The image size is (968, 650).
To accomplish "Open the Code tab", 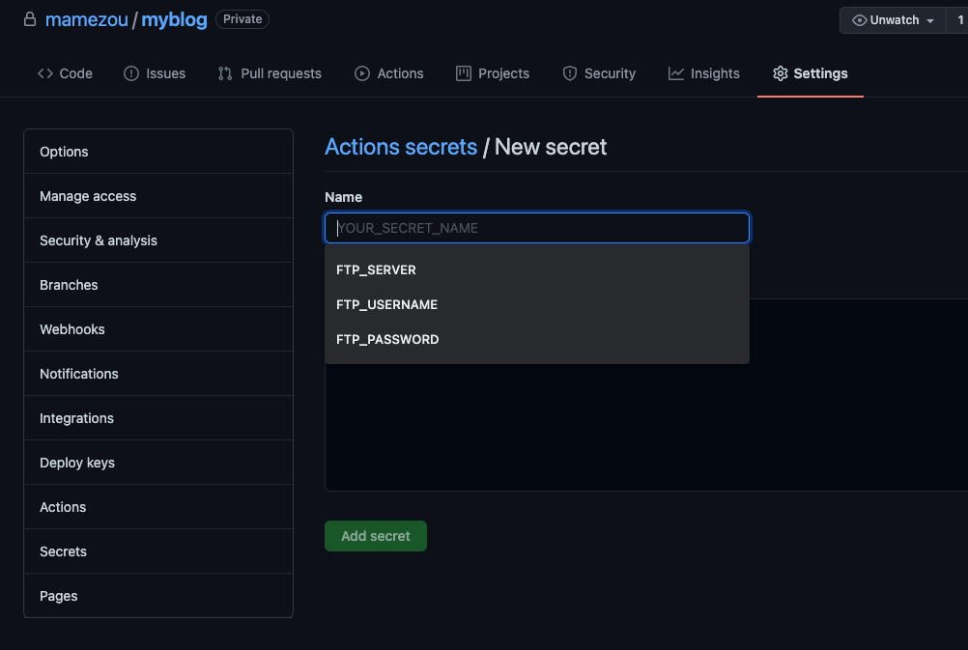I will click(x=65, y=73).
